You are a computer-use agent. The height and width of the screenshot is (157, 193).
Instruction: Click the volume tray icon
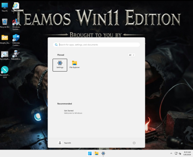coord(180,154)
